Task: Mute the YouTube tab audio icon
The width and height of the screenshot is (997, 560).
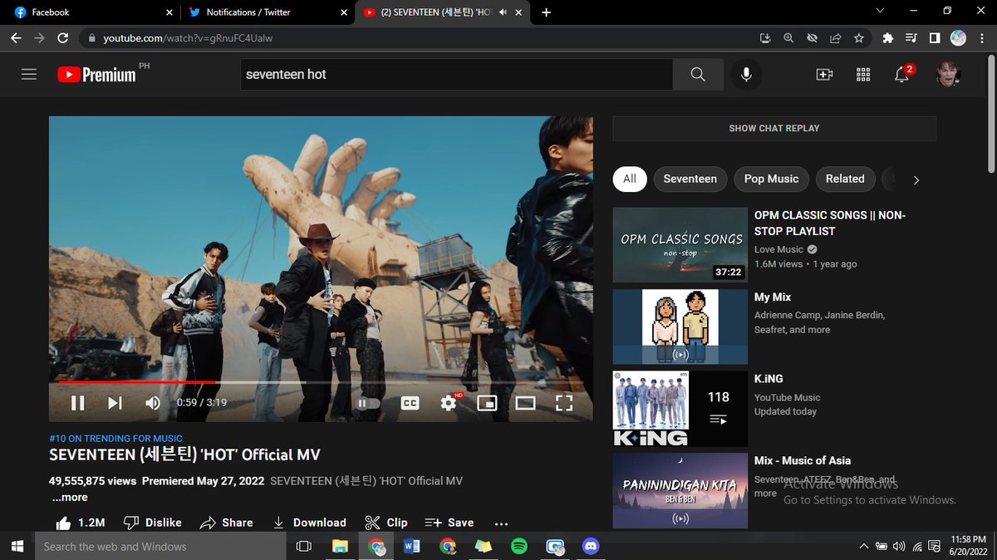Action: (503, 12)
